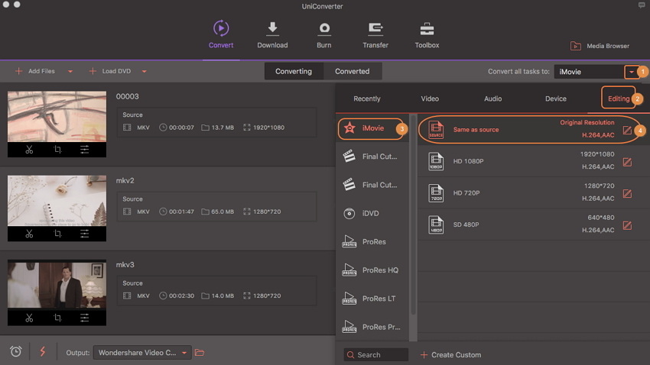The height and width of the screenshot is (365, 650).
Task: Trim the mkv2 video with scissors icon
Action: (x=29, y=234)
